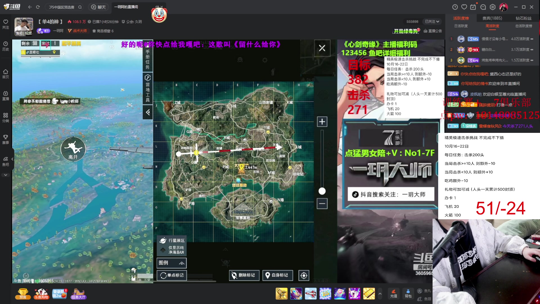Expand the left sidebar with small arrow
The height and width of the screenshot is (304, 540).
pyautogui.click(x=12, y=159)
